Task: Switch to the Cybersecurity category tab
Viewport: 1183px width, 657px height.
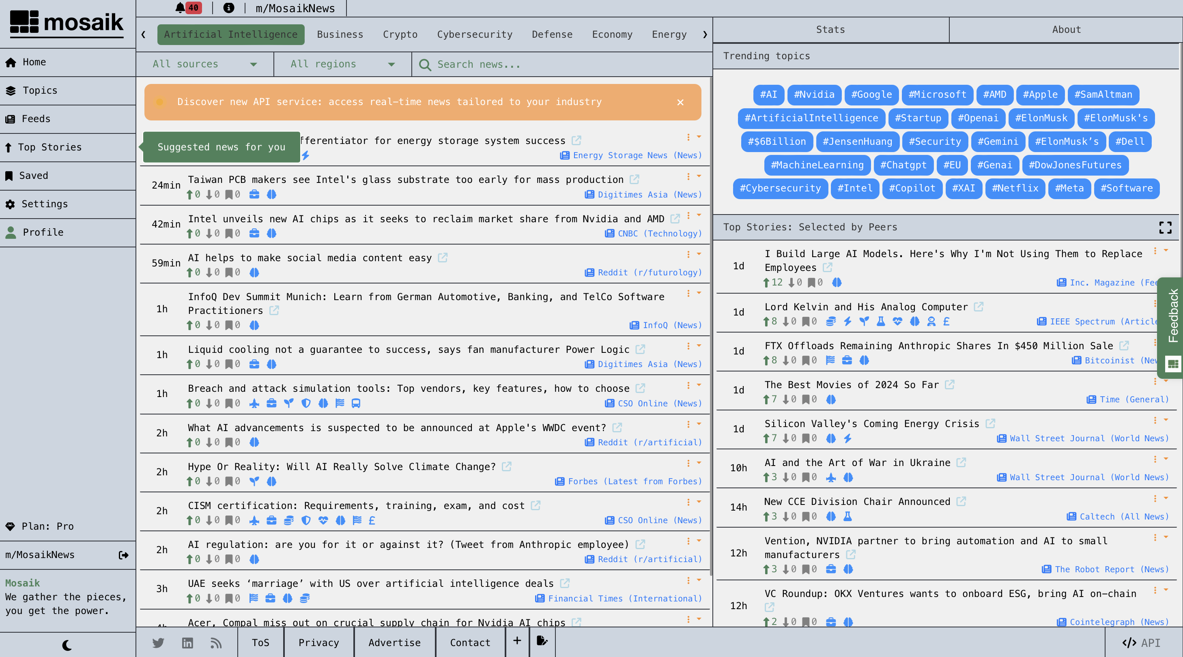Action: pyautogui.click(x=474, y=34)
